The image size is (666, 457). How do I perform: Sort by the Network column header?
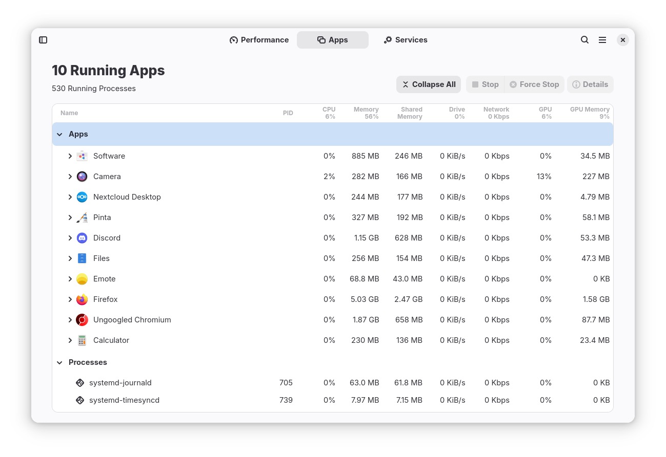[x=496, y=113]
